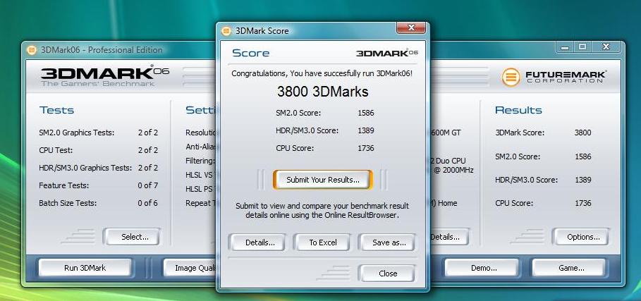Start benchmark with Run 3DMark button
Viewport: 641px width, 301px height.
[85, 268]
